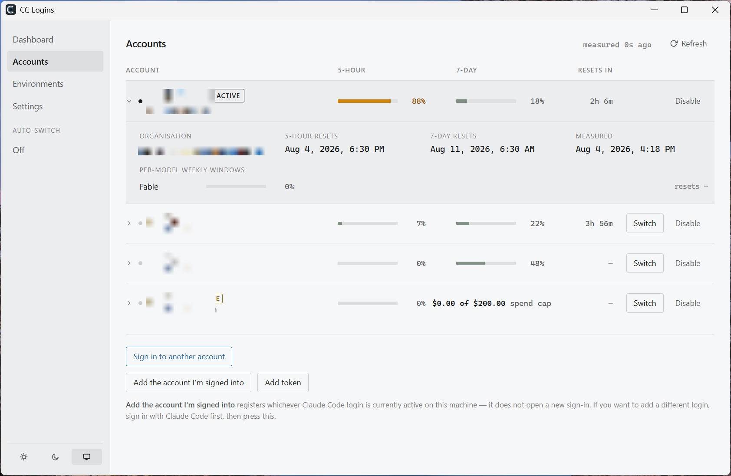Screen dimensions: 731x476
Task: Disable the account with 48% seven-day usage
Action: (x=688, y=263)
